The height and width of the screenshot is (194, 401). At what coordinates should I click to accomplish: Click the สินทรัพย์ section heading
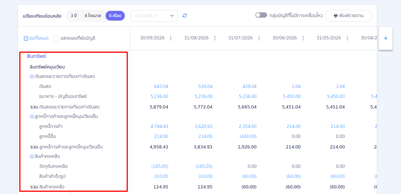(36, 56)
